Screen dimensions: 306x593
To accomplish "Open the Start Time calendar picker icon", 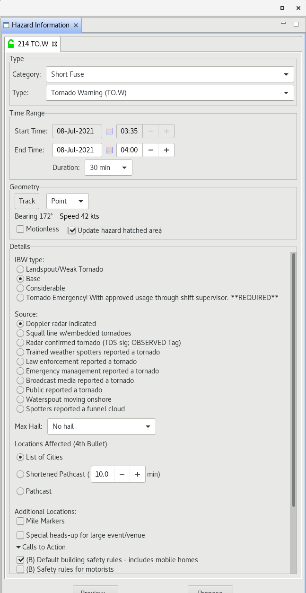I will pyautogui.click(x=109, y=131).
